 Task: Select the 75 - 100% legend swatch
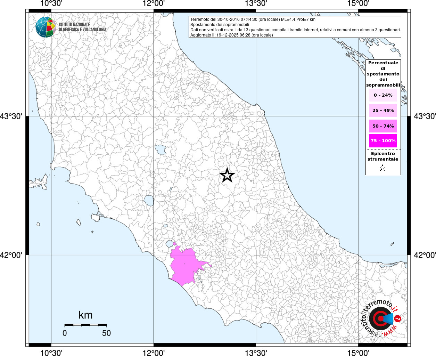coord(383,141)
